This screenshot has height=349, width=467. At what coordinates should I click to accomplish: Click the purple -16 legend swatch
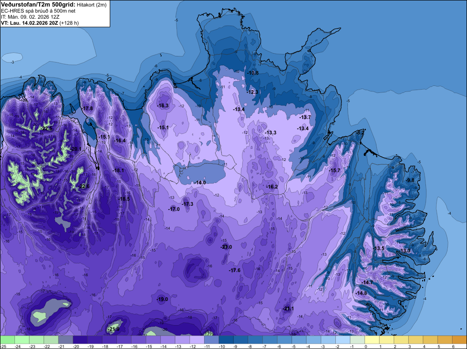tap(139, 340)
